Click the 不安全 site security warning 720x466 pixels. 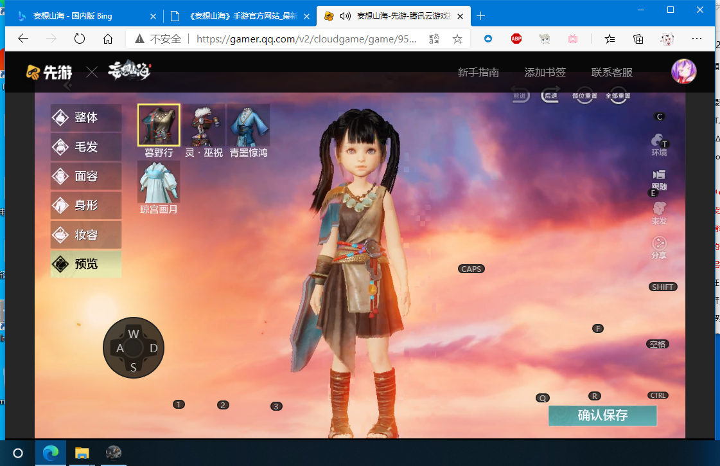click(x=159, y=39)
